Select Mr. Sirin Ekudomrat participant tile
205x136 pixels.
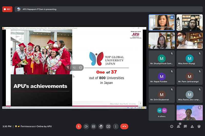(x=162, y=95)
